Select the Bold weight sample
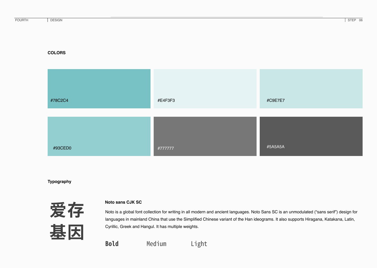This screenshot has width=377, height=268. coord(112,244)
